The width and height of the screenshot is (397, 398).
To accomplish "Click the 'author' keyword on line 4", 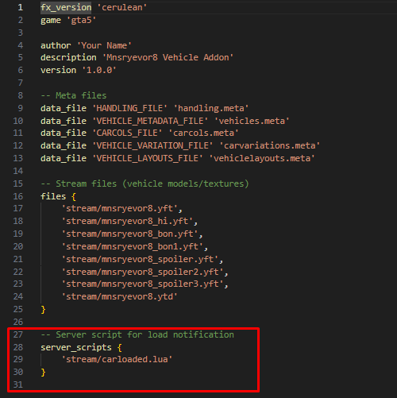I will click(x=56, y=45).
